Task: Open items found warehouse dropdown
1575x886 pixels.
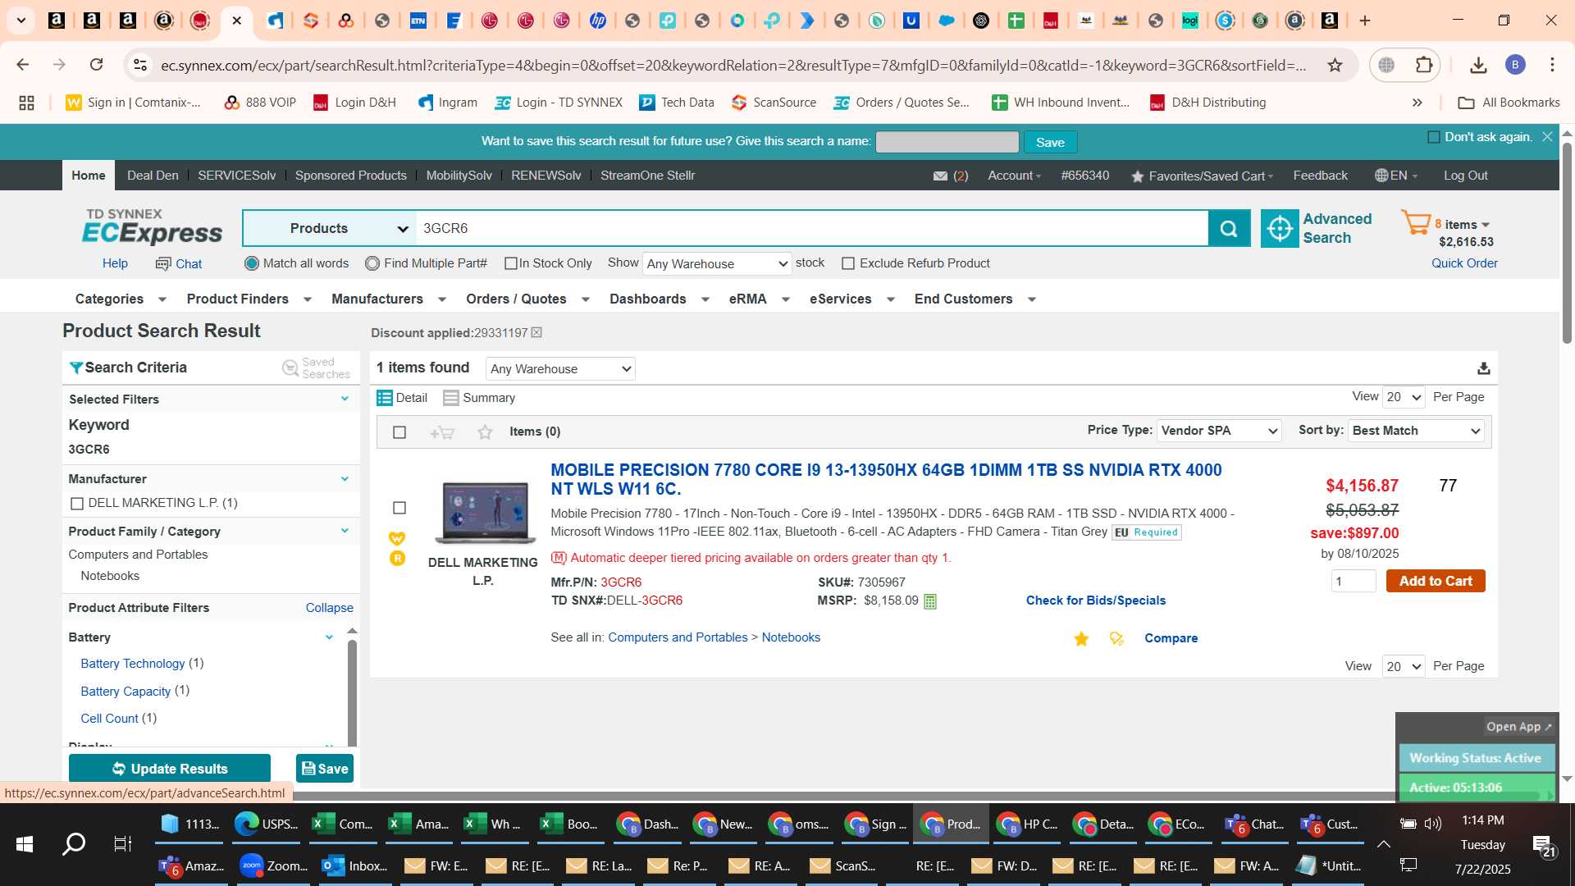Action: click(560, 369)
